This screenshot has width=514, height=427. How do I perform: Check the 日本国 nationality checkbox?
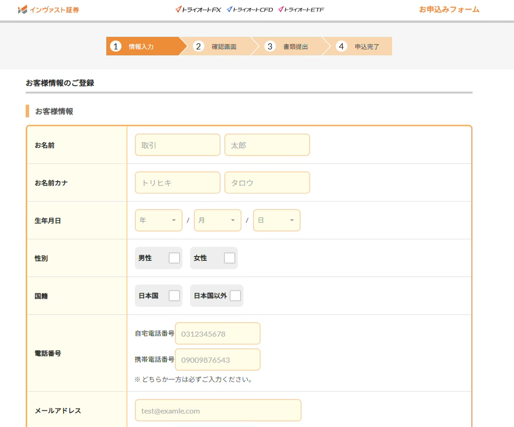pyautogui.click(x=173, y=295)
